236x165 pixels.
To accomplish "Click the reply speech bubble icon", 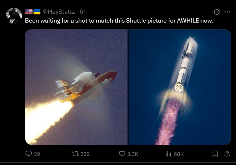I will click(x=29, y=154).
